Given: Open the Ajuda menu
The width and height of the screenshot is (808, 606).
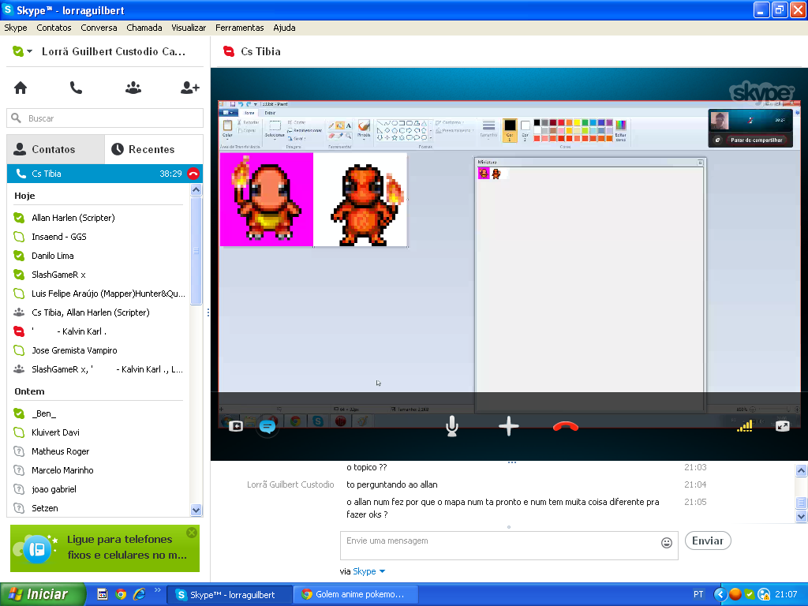Looking at the screenshot, I should point(284,28).
